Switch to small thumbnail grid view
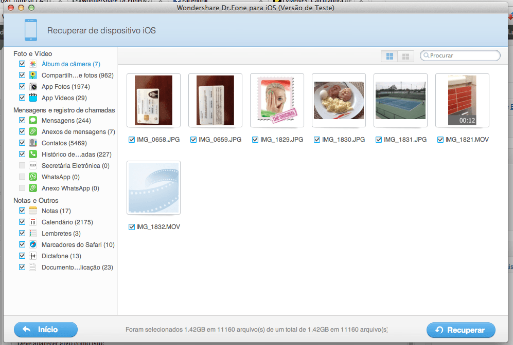513x345 pixels. tap(405, 56)
